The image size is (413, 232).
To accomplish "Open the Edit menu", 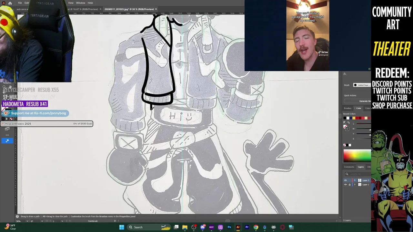I will point(27,3).
